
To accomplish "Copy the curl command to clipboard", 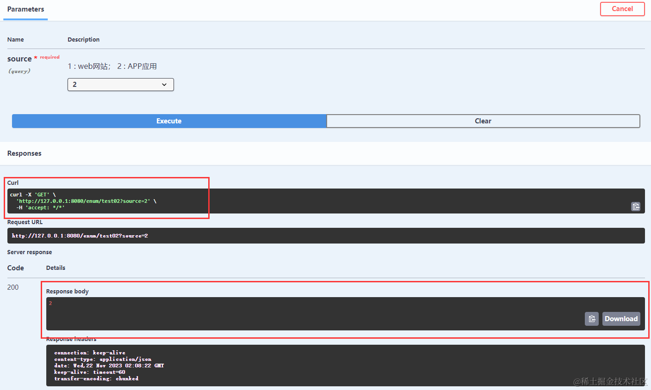I will pyautogui.click(x=636, y=207).
